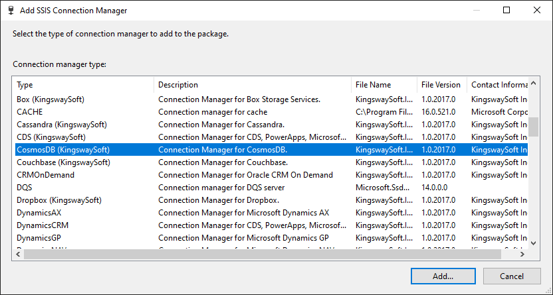The width and height of the screenshot is (553, 295).
Task: Click 'Connection Manager for Microsoft Dynamics AX'
Action: pyautogui.click(x=244, y=213)
